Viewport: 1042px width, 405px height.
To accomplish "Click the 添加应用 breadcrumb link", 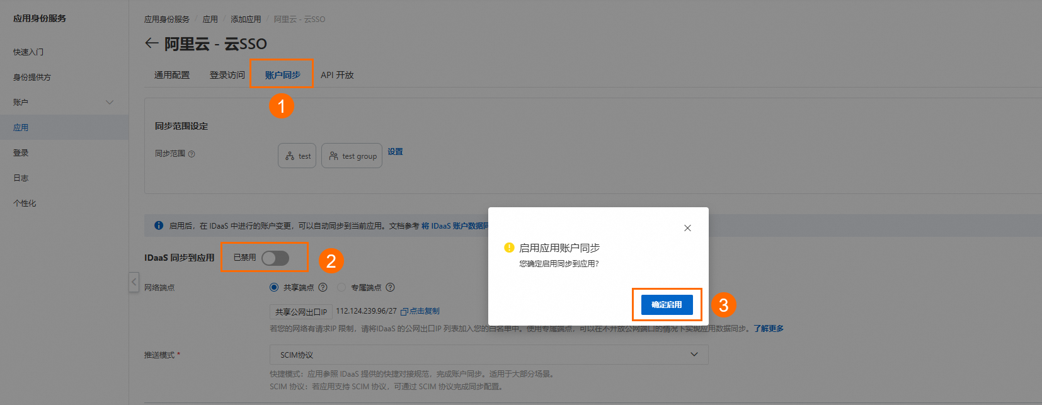I will 246,20.
